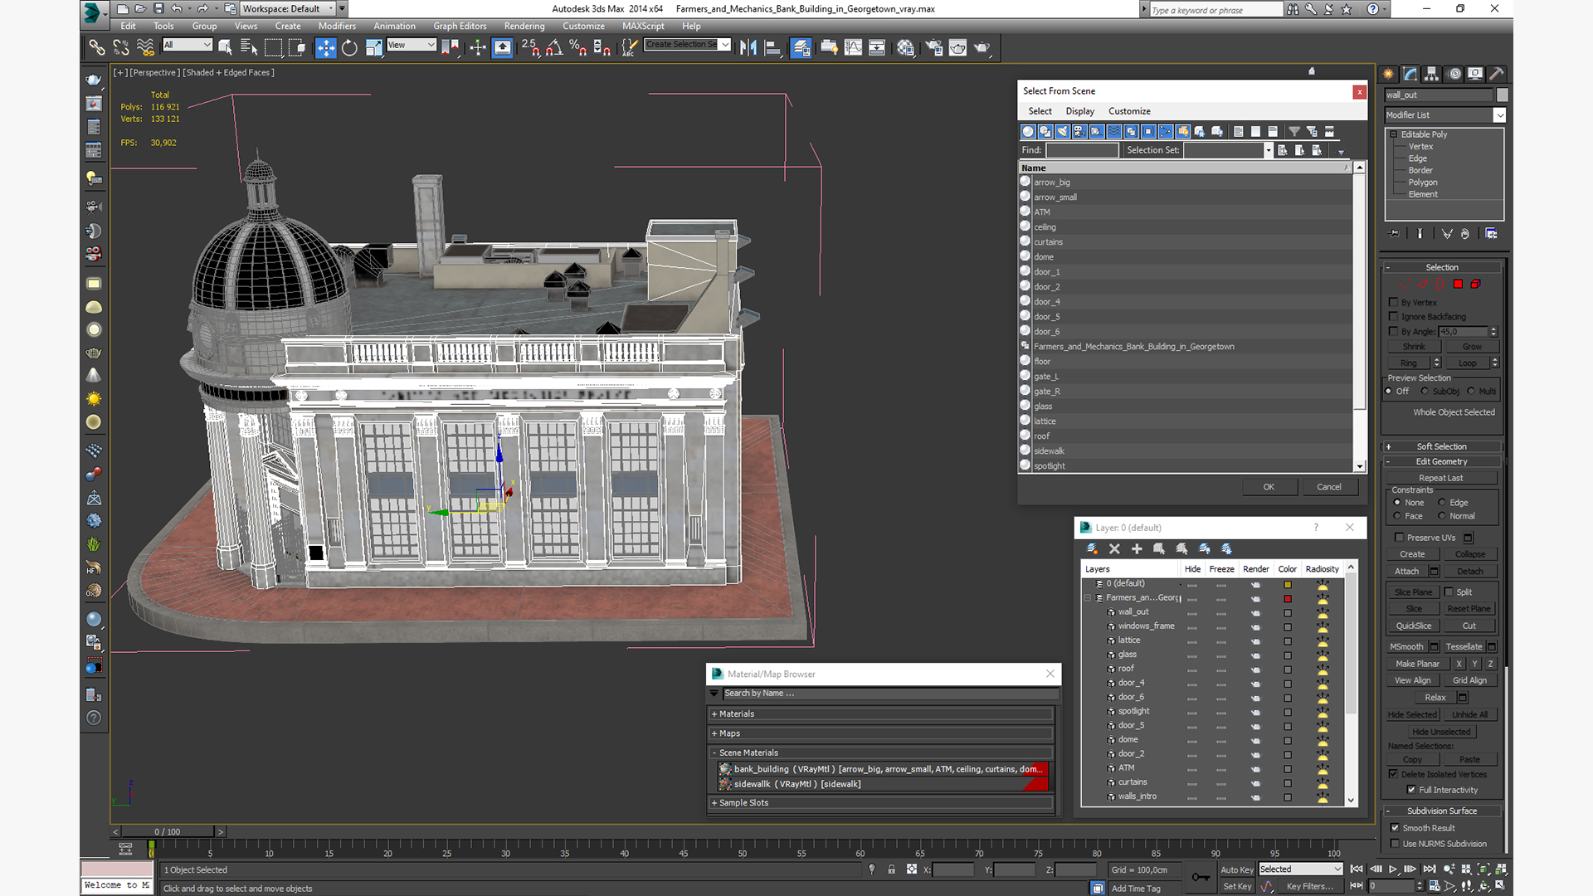The height and width of the screenshot is (896, 1593).
Task: Click the Attach button
Action: click(x=1406, y=572)
